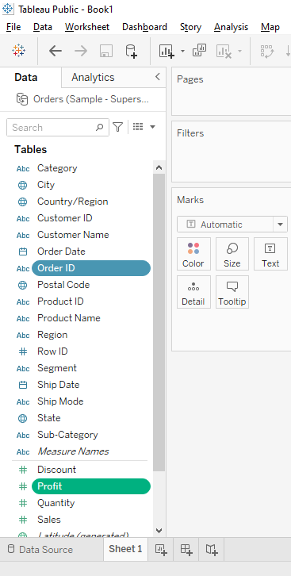Switch to the Analytics tab
The image size is (291, 576).
click(x=93, y=77)
